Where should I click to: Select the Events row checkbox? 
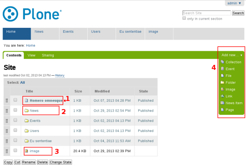click(x=15, y=120)
